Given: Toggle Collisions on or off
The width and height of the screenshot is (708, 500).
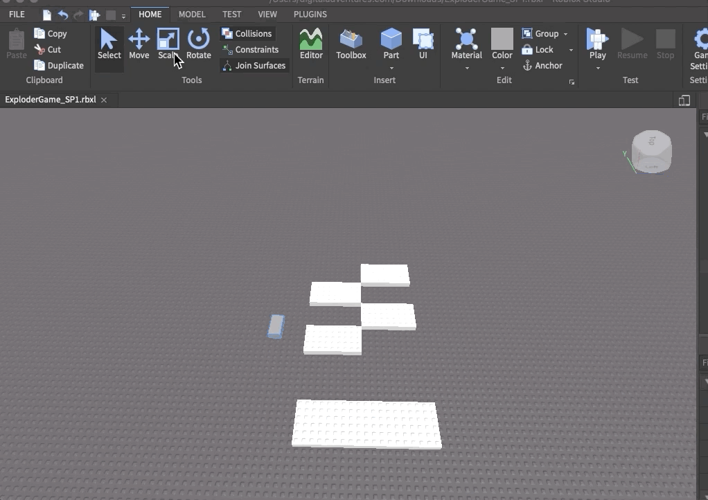Looking at the screenshot, I should pos(247,33).
